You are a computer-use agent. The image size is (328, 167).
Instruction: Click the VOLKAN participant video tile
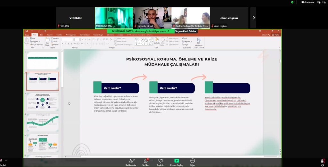[76, 18]
